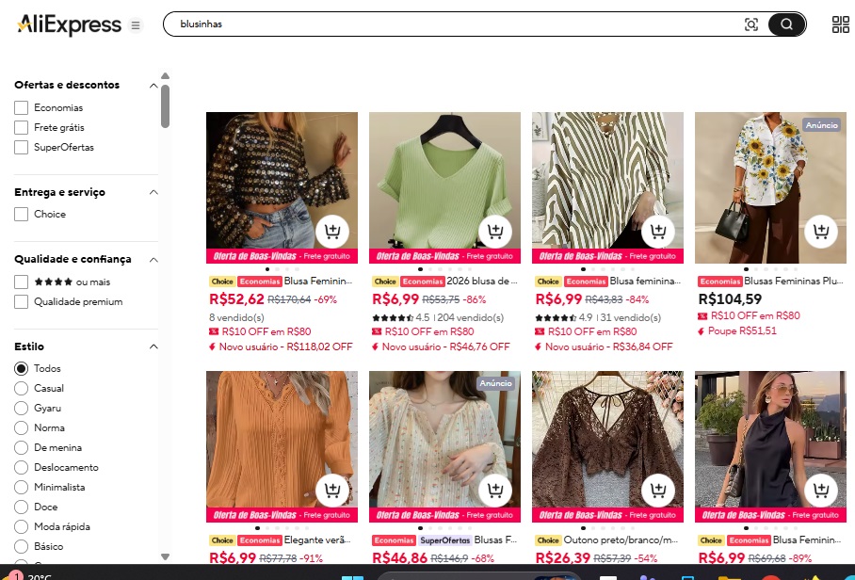Add sequin blouse R$52,62 to cart
Screen dimensions: 855x580
pyautogui.click(x=332, y=231)
